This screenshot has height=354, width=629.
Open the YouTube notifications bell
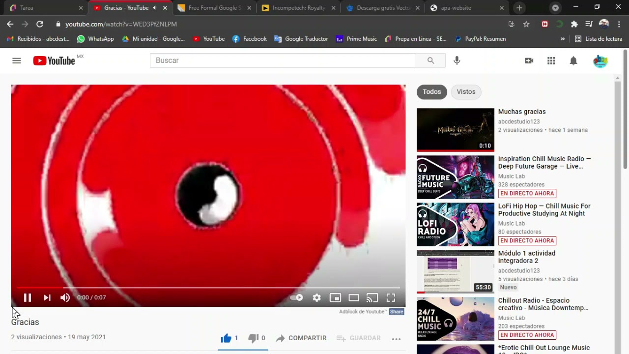coord(573,60)
